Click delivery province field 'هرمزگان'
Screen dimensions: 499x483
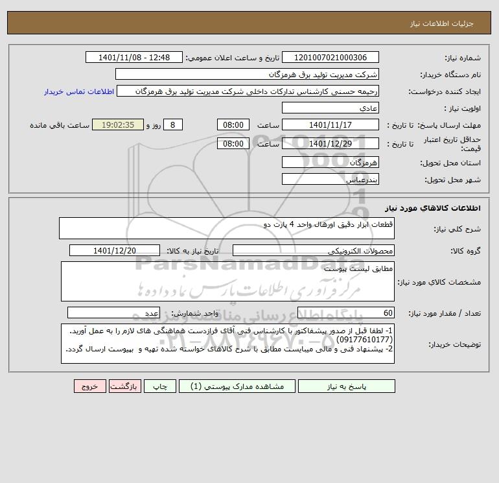point(331,162)
